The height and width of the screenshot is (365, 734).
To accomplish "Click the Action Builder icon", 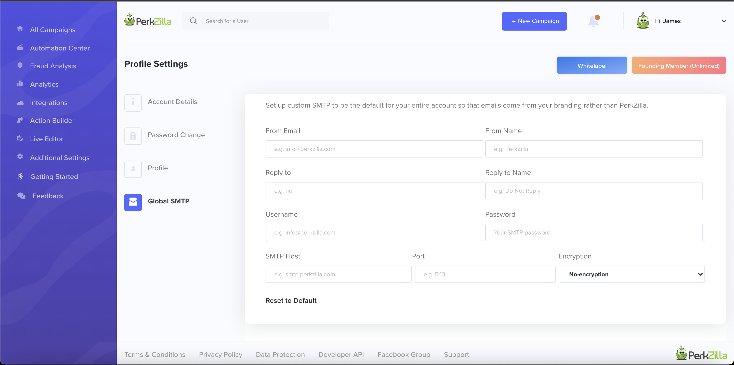I will click(20, 120).
